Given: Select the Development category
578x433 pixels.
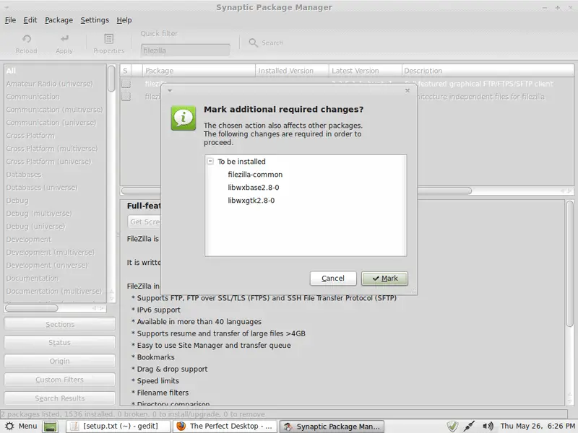Looking at the screenshot, I should [56, 240].
